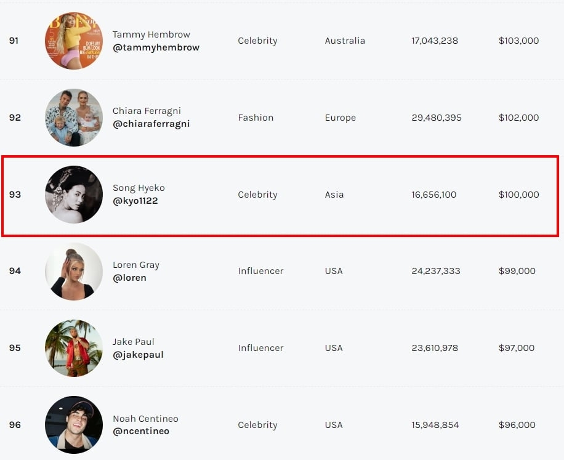564x460 pixels.
Task: Select the name Noah Centineo
Action: click(145, 419)
